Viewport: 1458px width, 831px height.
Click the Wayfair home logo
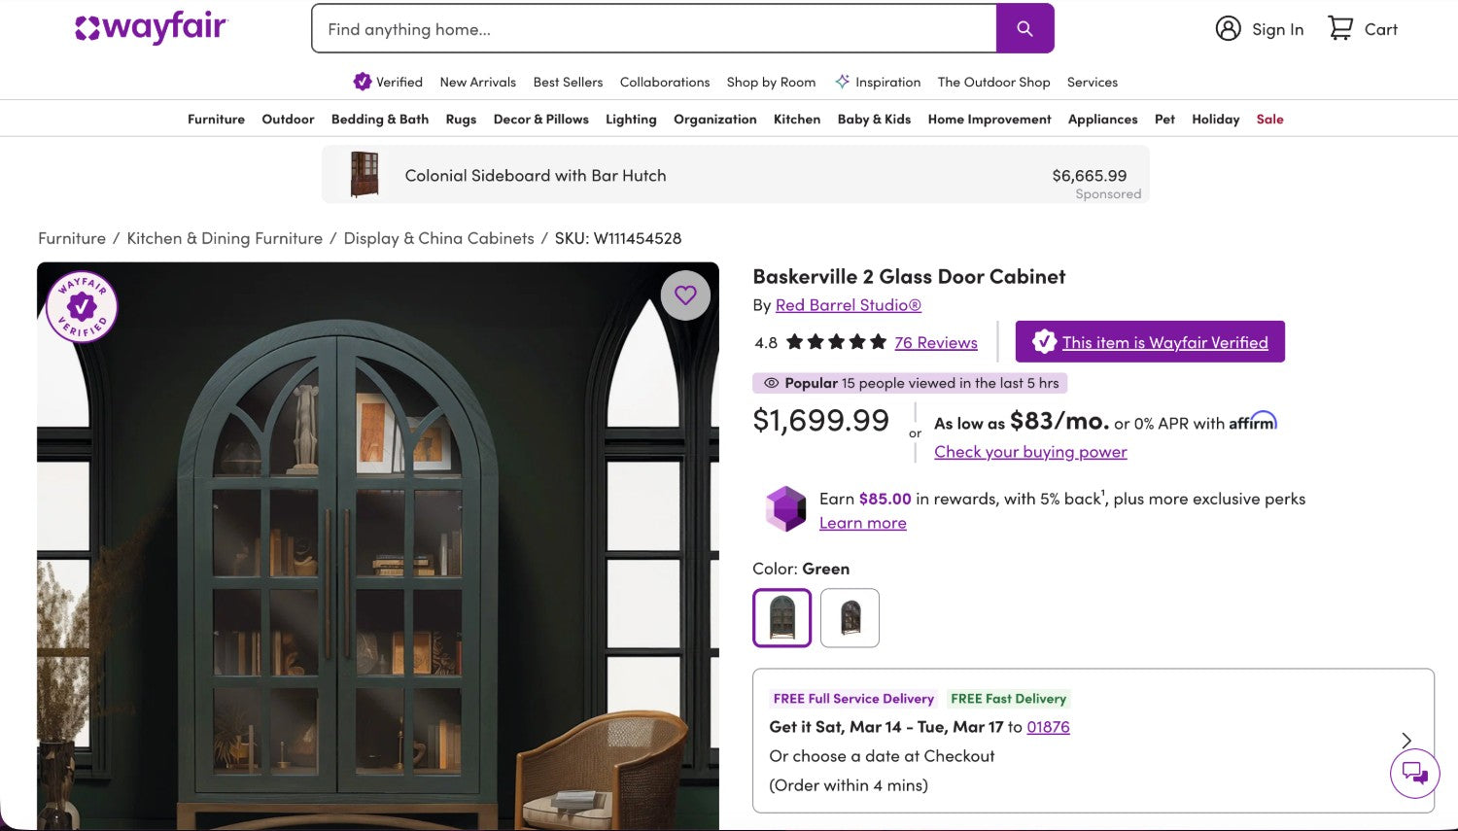[x=151, y=28]
